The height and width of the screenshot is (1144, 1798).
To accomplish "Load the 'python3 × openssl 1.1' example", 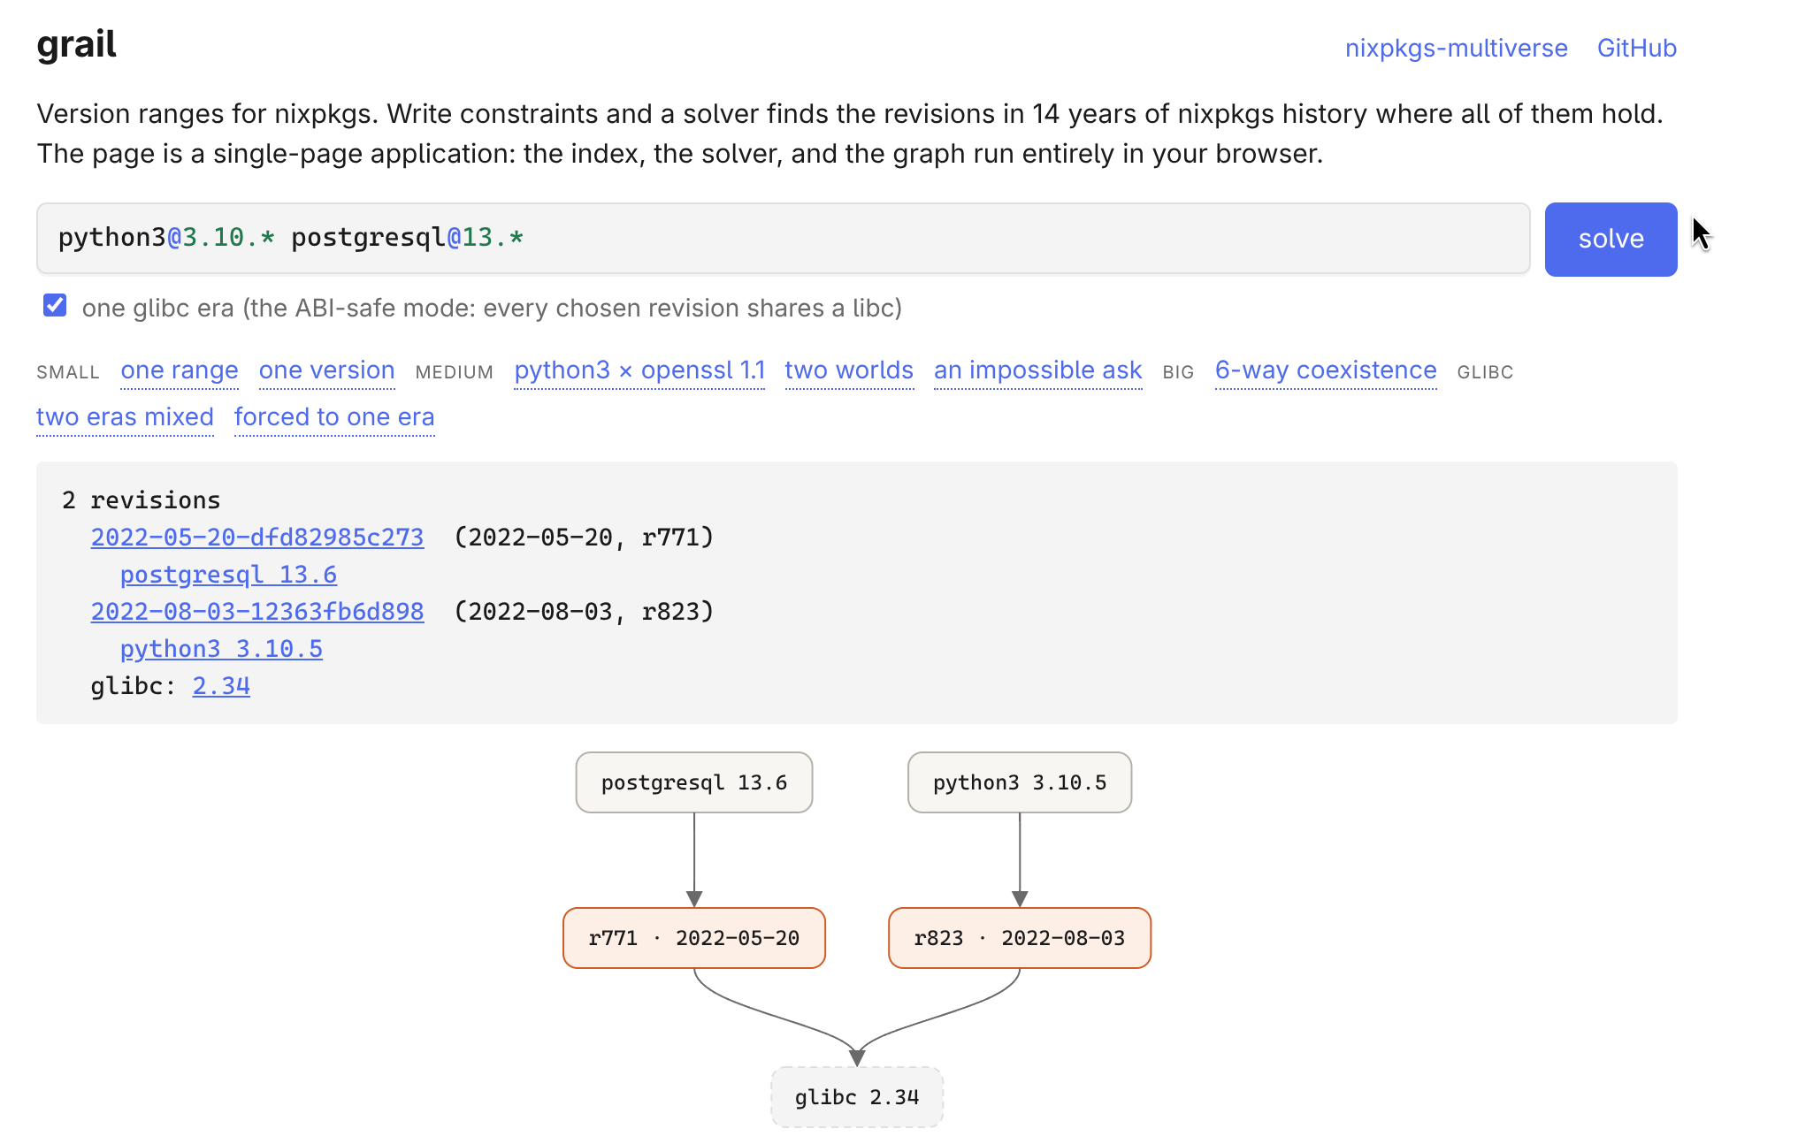I will pos(639,370).
